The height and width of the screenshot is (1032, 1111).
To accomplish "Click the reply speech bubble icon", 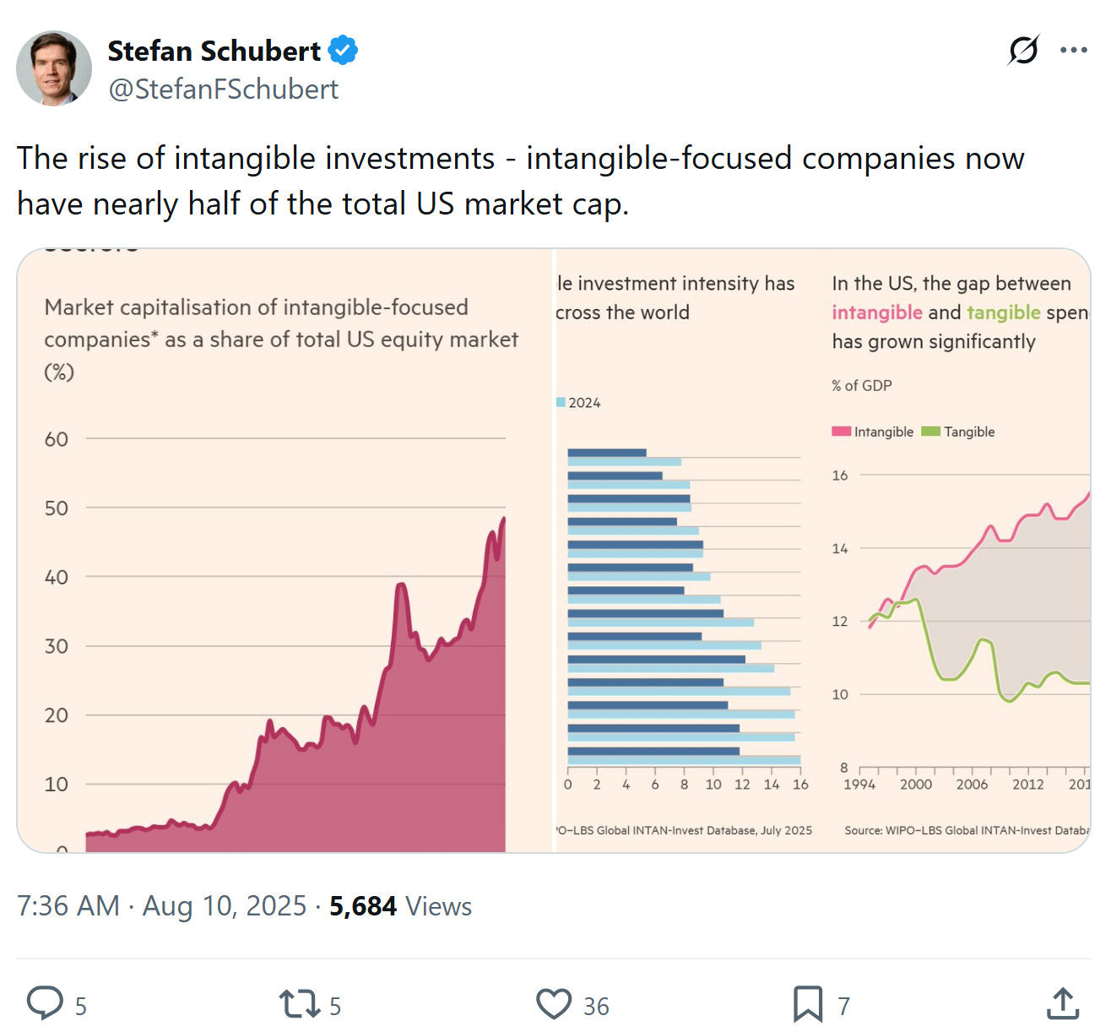I will [45, 1004].
